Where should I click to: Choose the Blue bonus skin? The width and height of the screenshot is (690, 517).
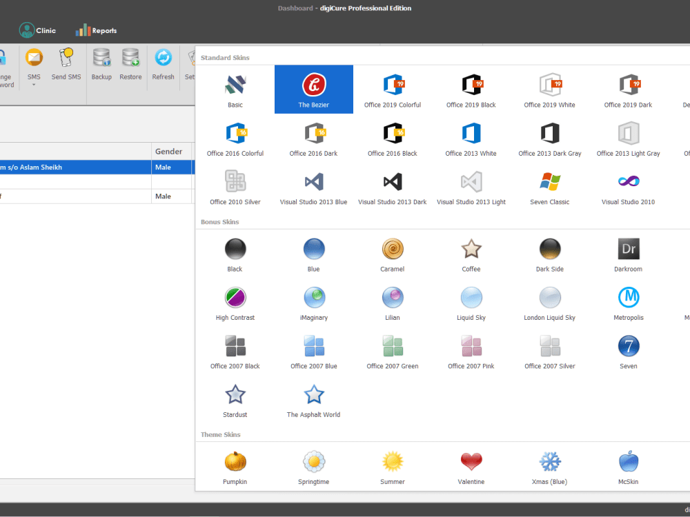coord(314,254)
